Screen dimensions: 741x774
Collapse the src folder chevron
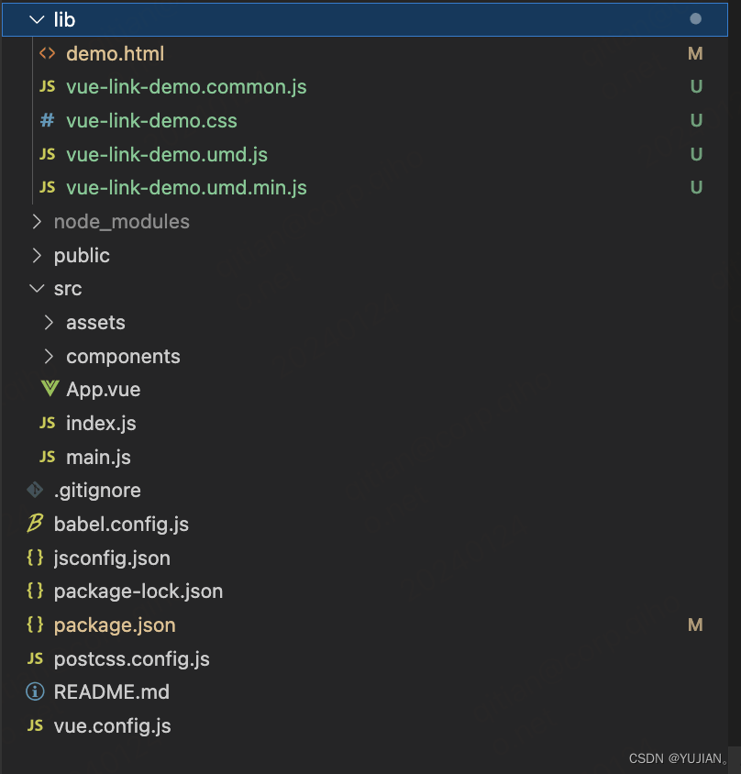point(37,289)
